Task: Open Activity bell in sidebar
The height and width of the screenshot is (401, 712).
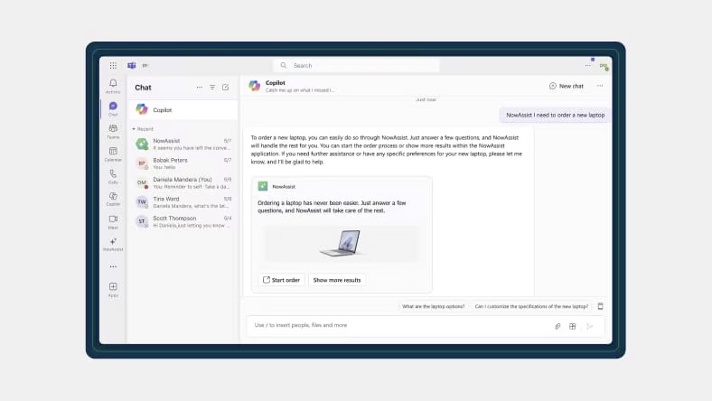Action: (x=113, y=86)
